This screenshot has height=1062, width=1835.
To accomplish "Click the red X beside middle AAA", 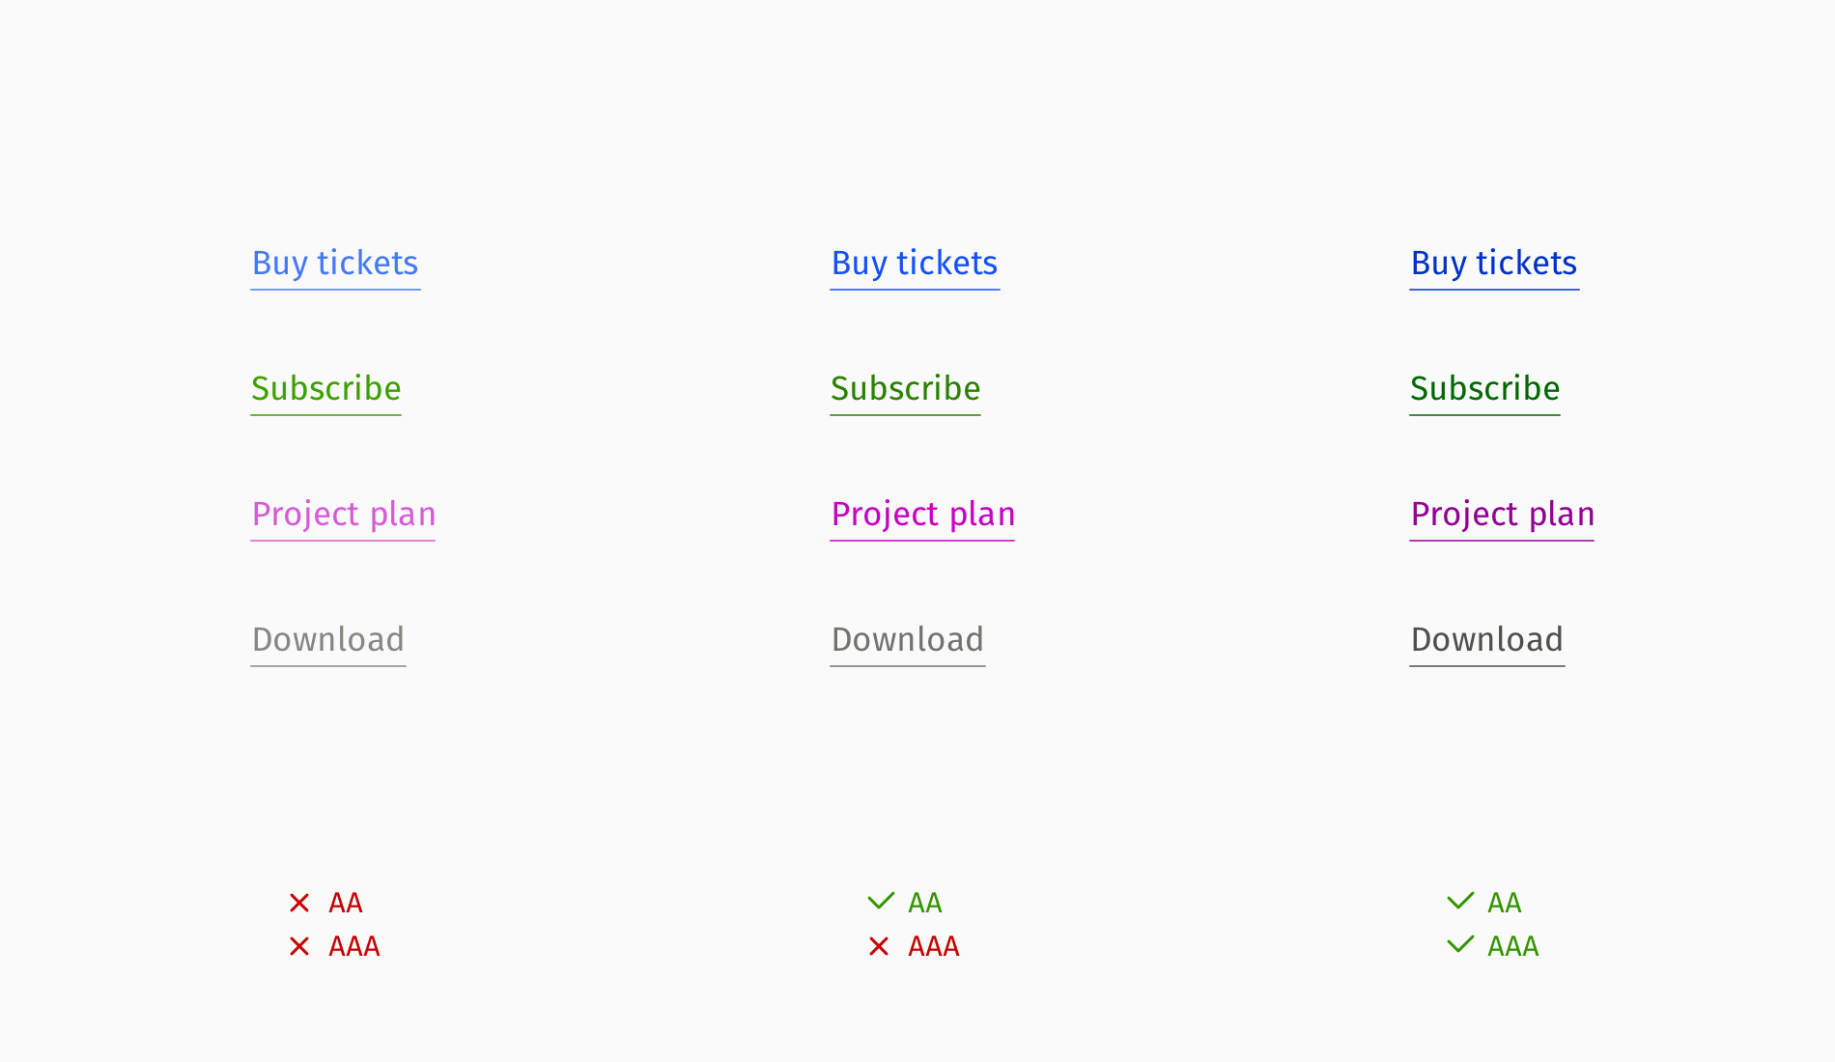I will pyautogui.click(x=879, y=946).
